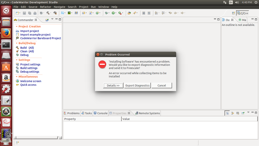Click the New C++ class icon

pyautogui.click(x=97, y=13)
